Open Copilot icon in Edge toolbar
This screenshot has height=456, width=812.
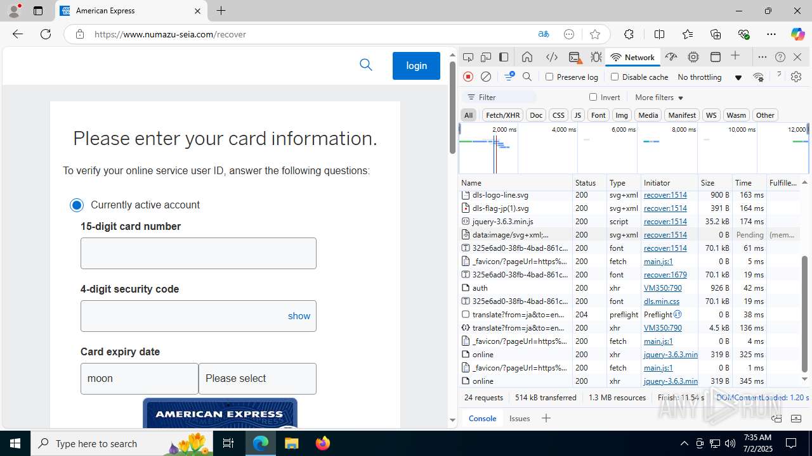(797, 34)
